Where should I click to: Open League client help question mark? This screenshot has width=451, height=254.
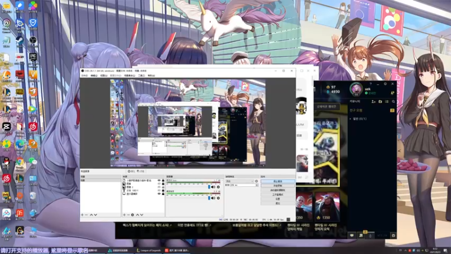(x=370, y=84)
